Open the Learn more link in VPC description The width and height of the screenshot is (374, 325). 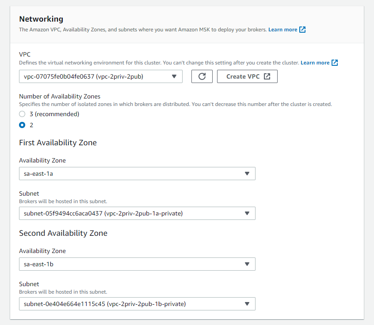[x=315, y=63]
